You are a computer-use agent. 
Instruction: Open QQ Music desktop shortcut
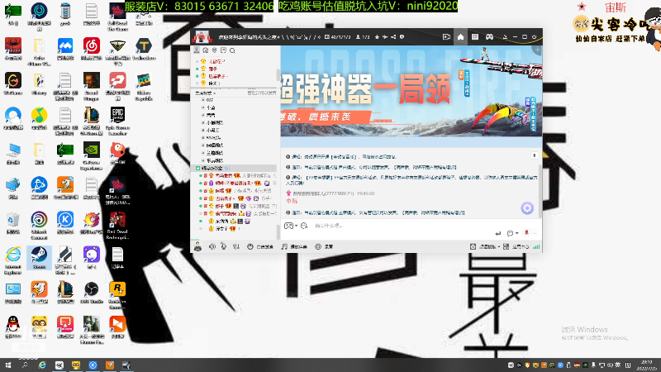[39, 118]
